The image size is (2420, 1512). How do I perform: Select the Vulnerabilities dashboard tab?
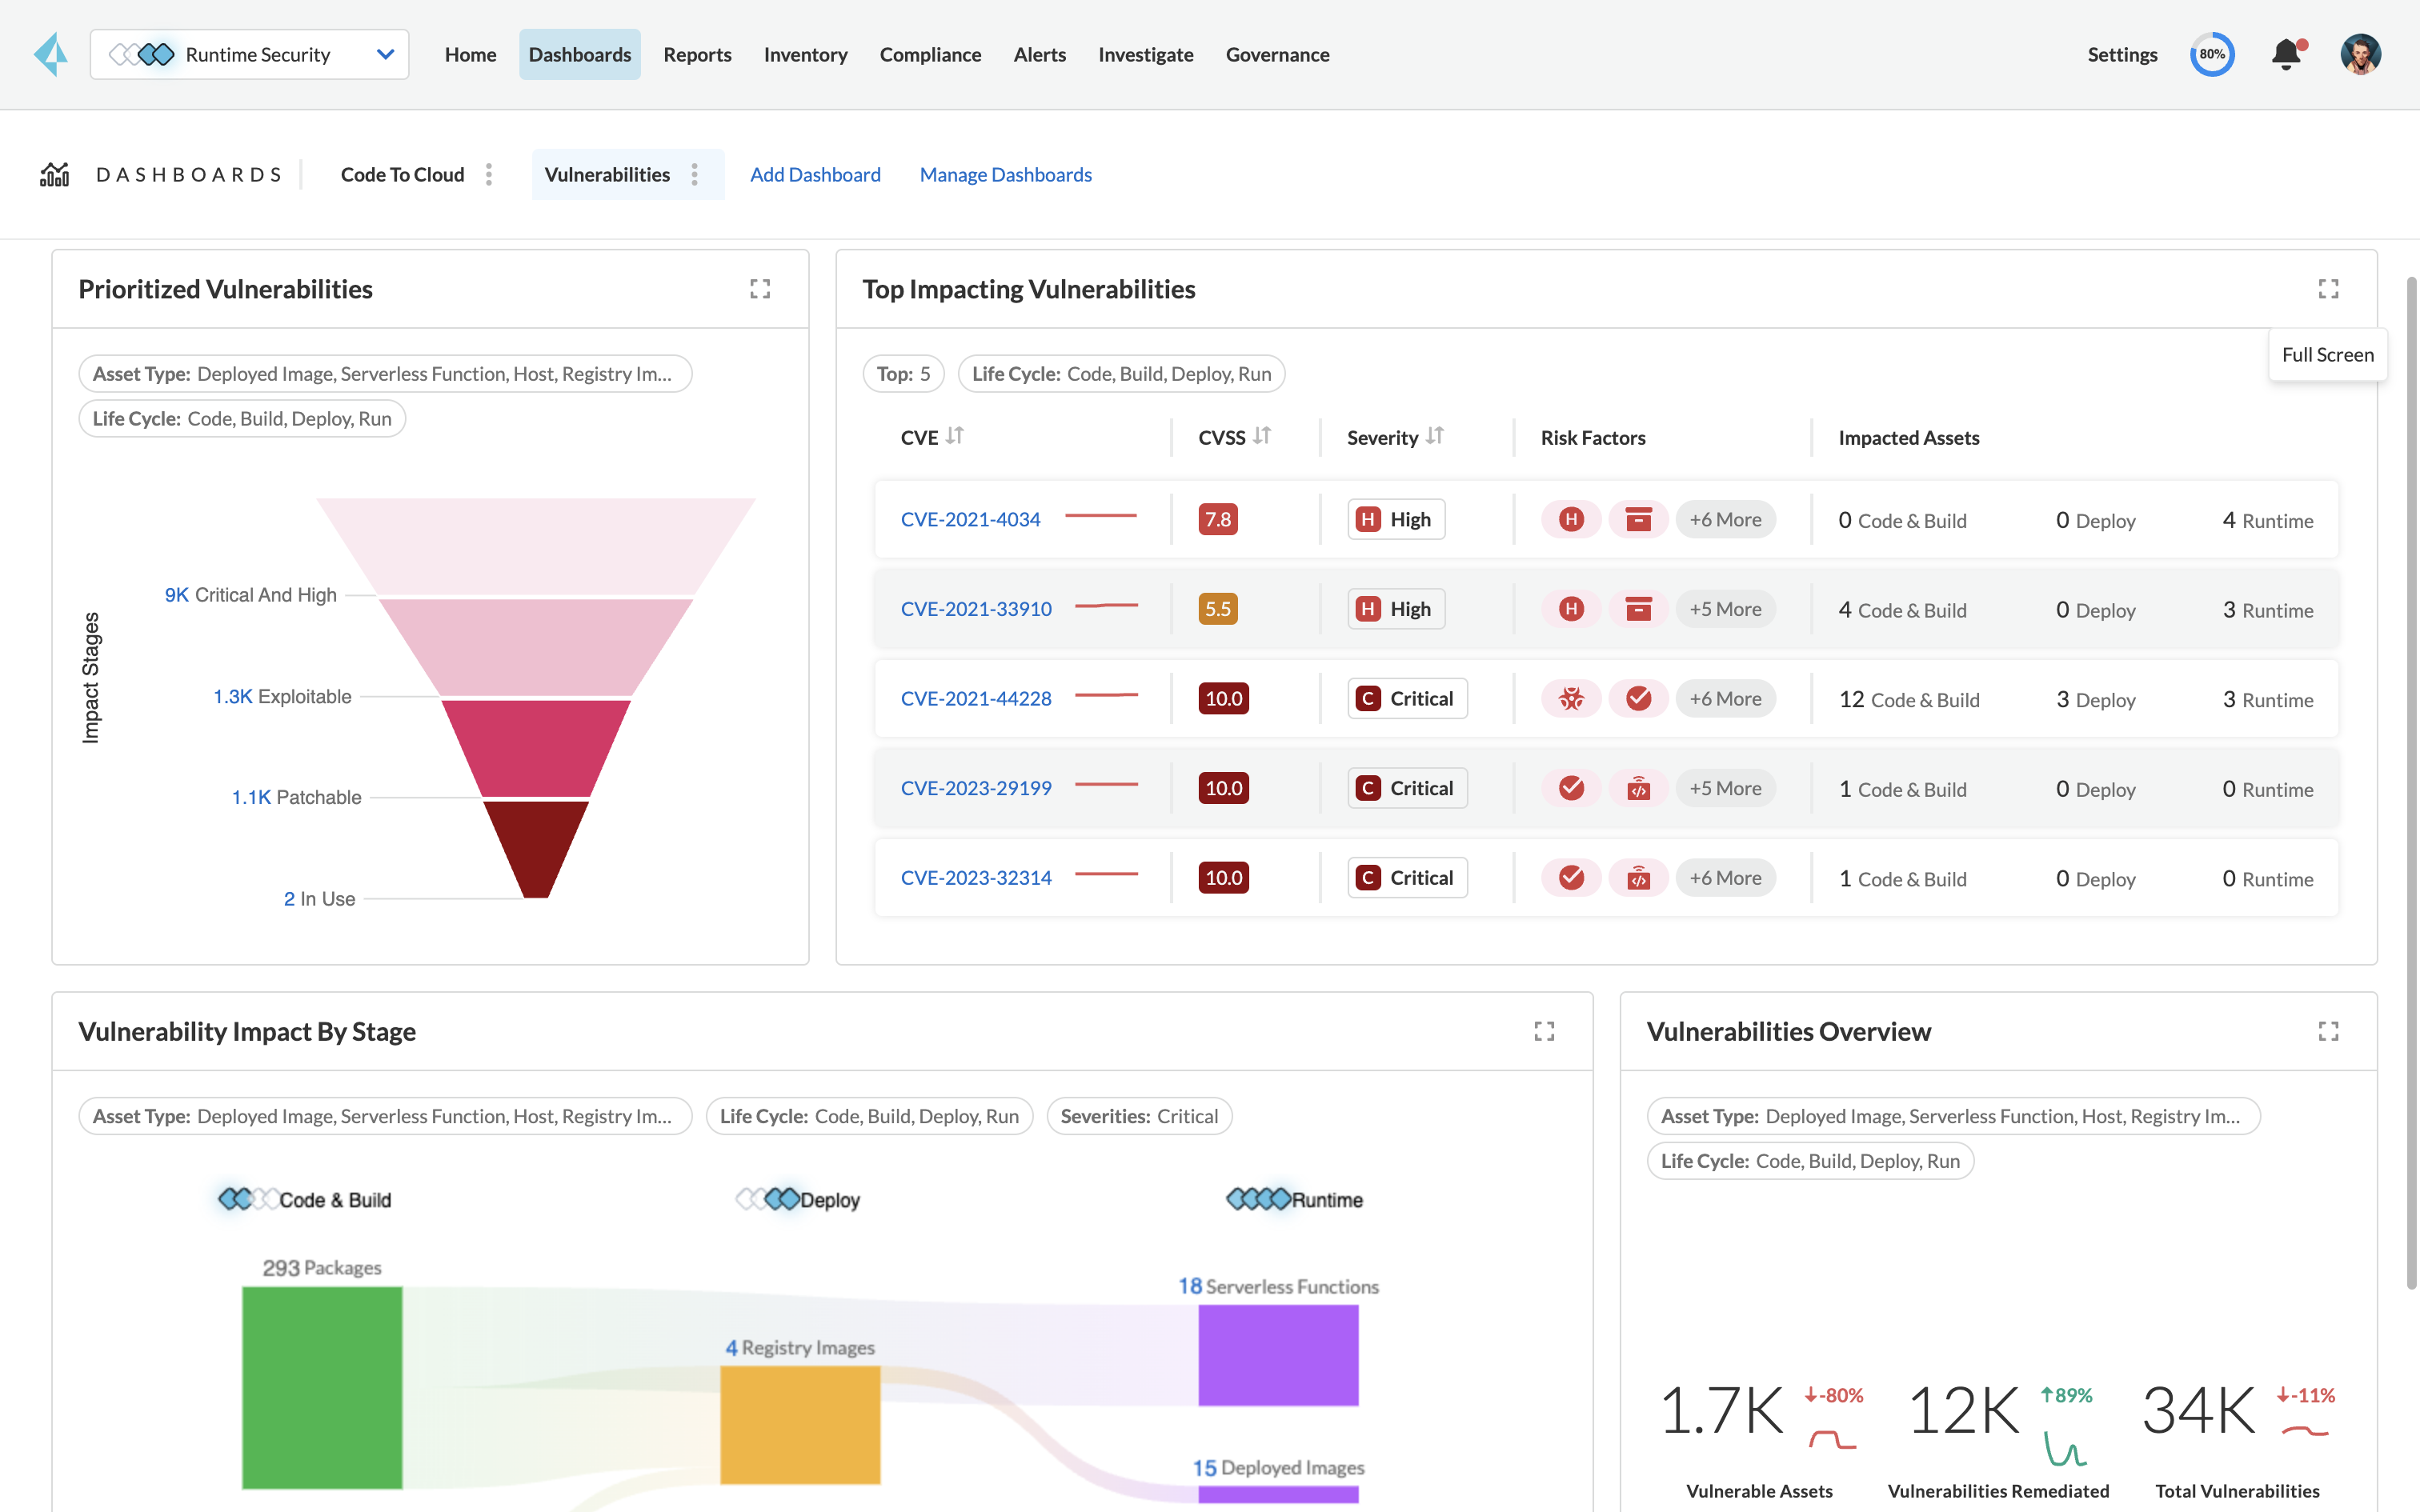pyautogui.click(x=607, y=174)
